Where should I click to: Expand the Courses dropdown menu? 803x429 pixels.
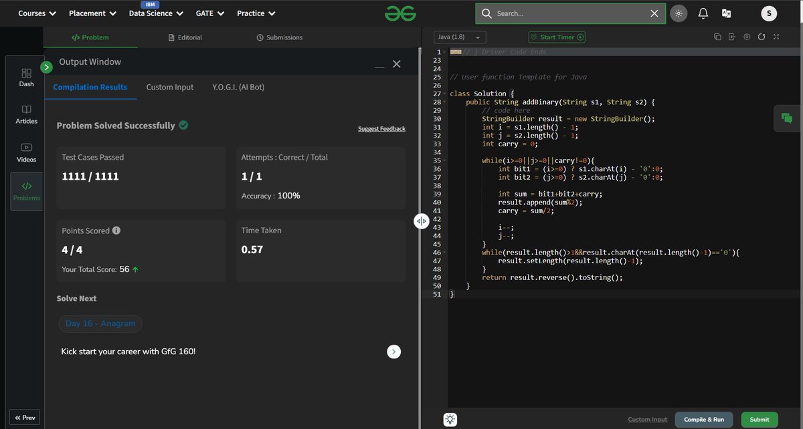37,13
